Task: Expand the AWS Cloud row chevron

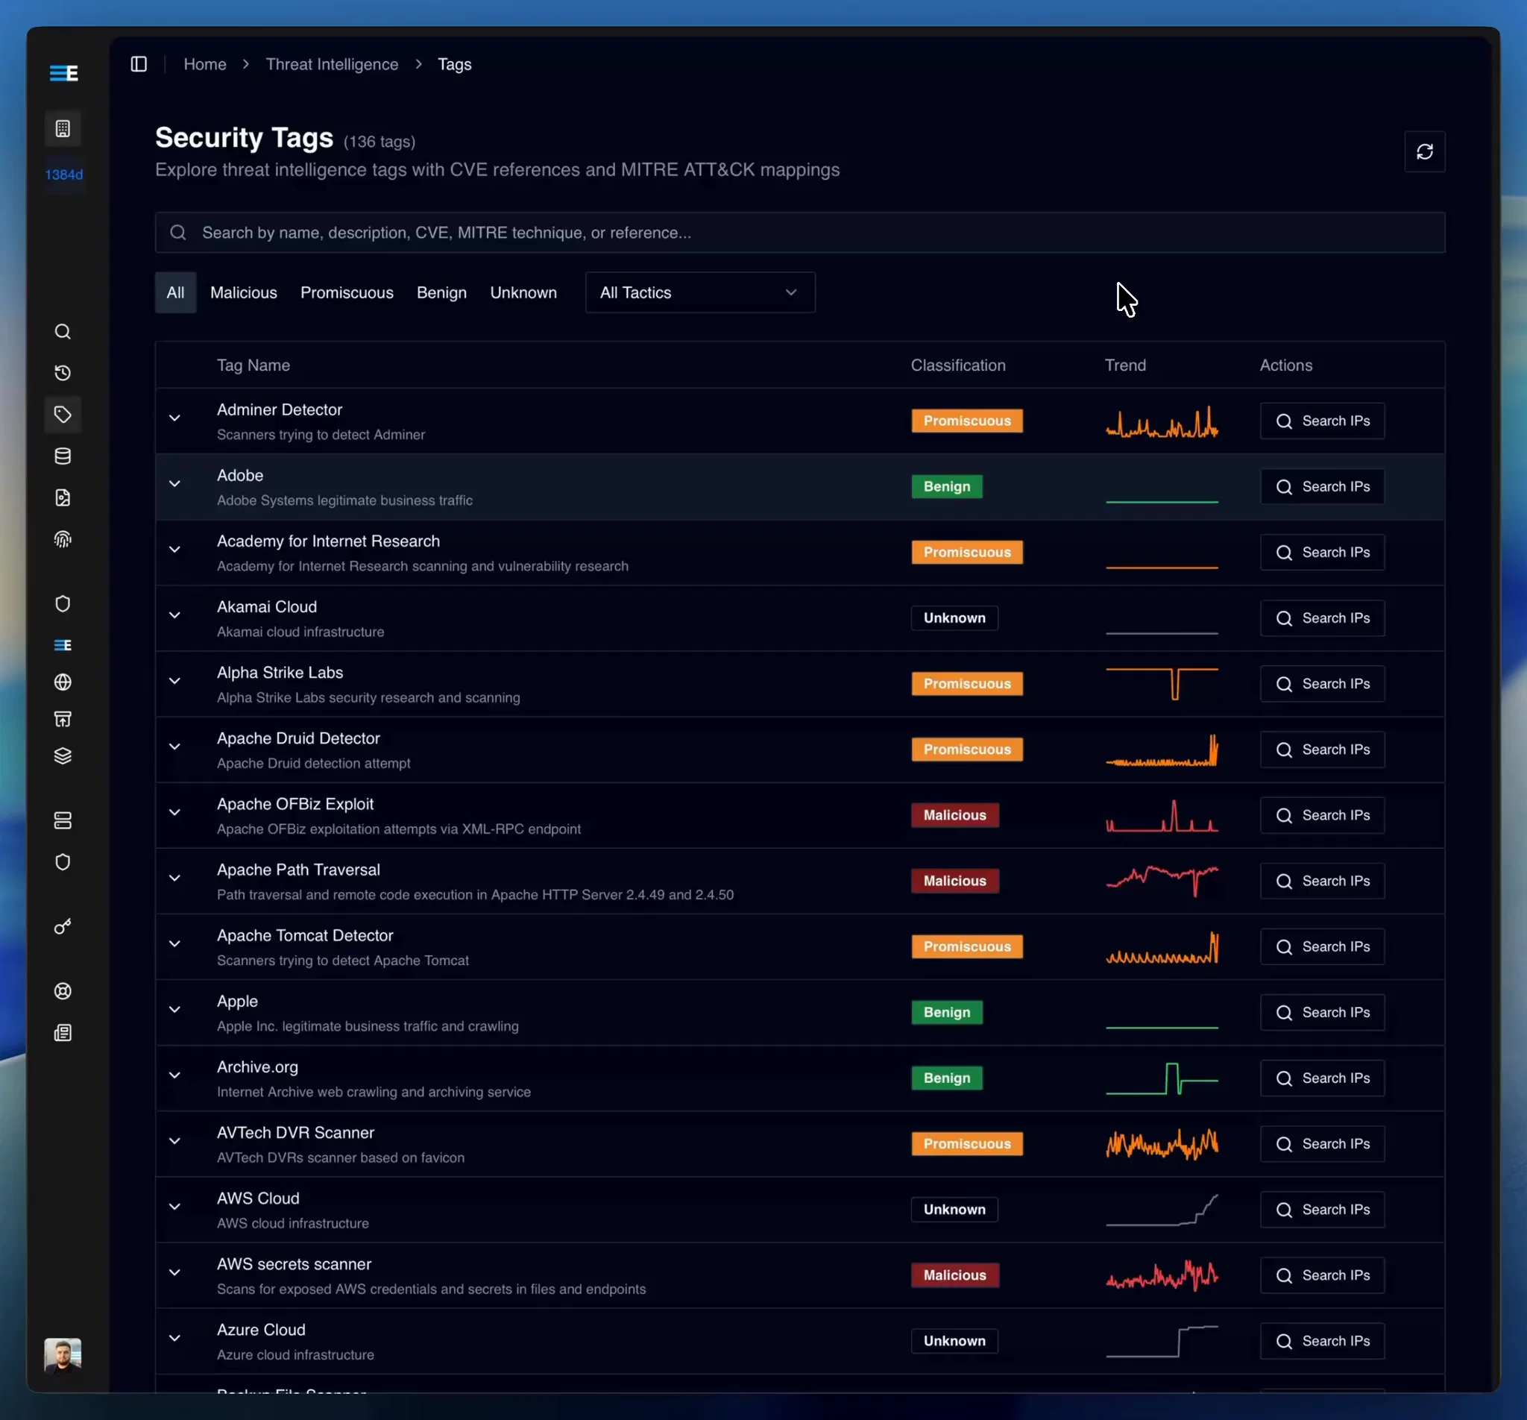Action: coord(175,1207)
